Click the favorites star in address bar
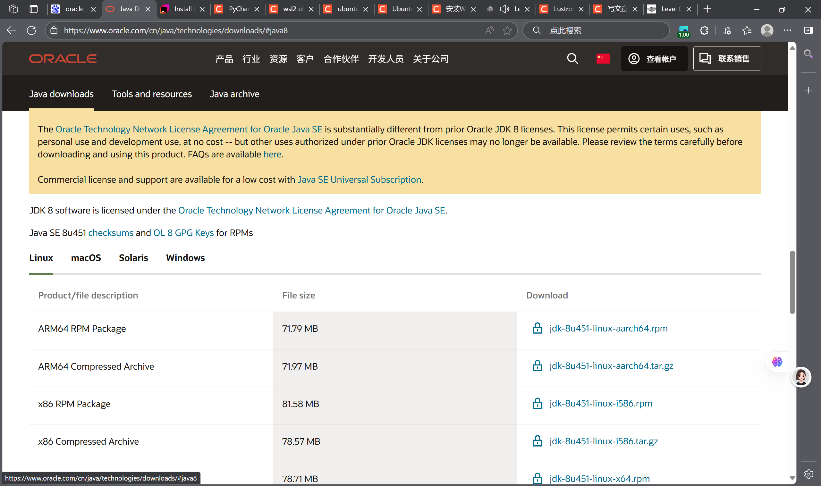The width and height of the screenshot is (821, 486). tap(507, 30)
